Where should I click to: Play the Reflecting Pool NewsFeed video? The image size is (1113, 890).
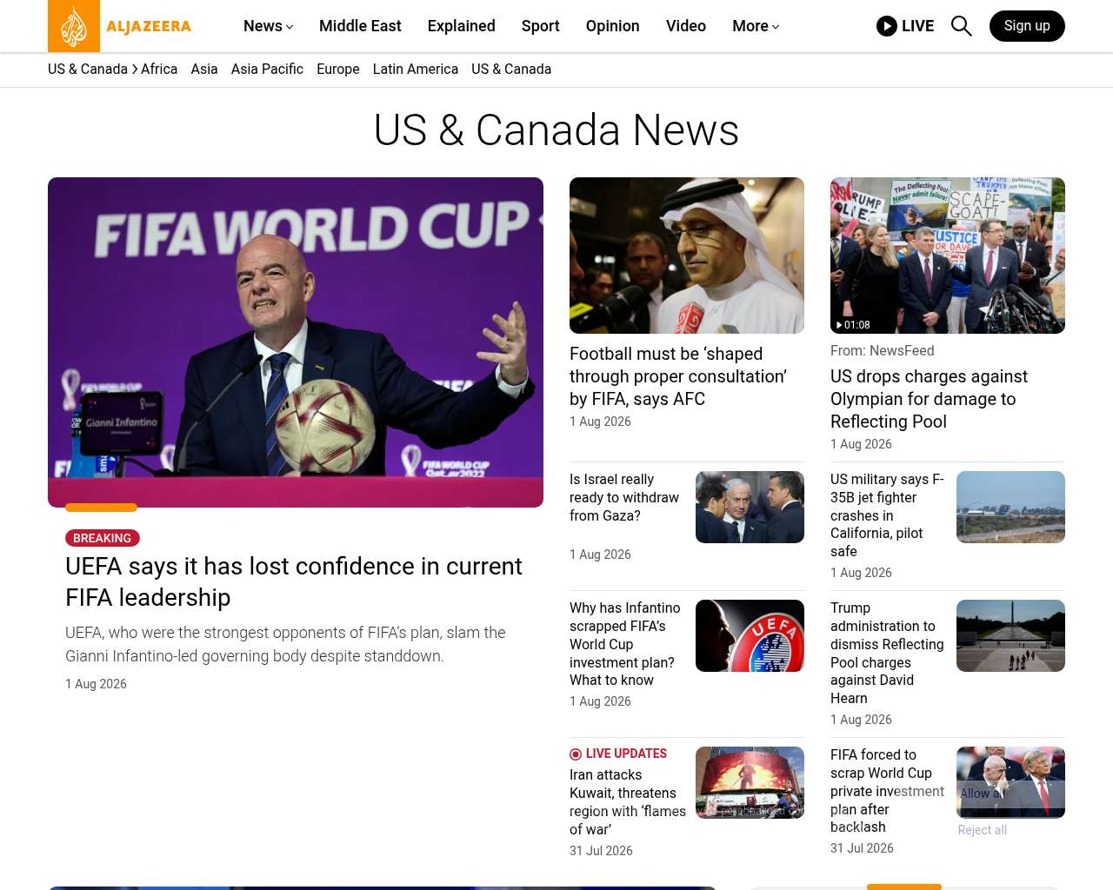pos(948,256)
